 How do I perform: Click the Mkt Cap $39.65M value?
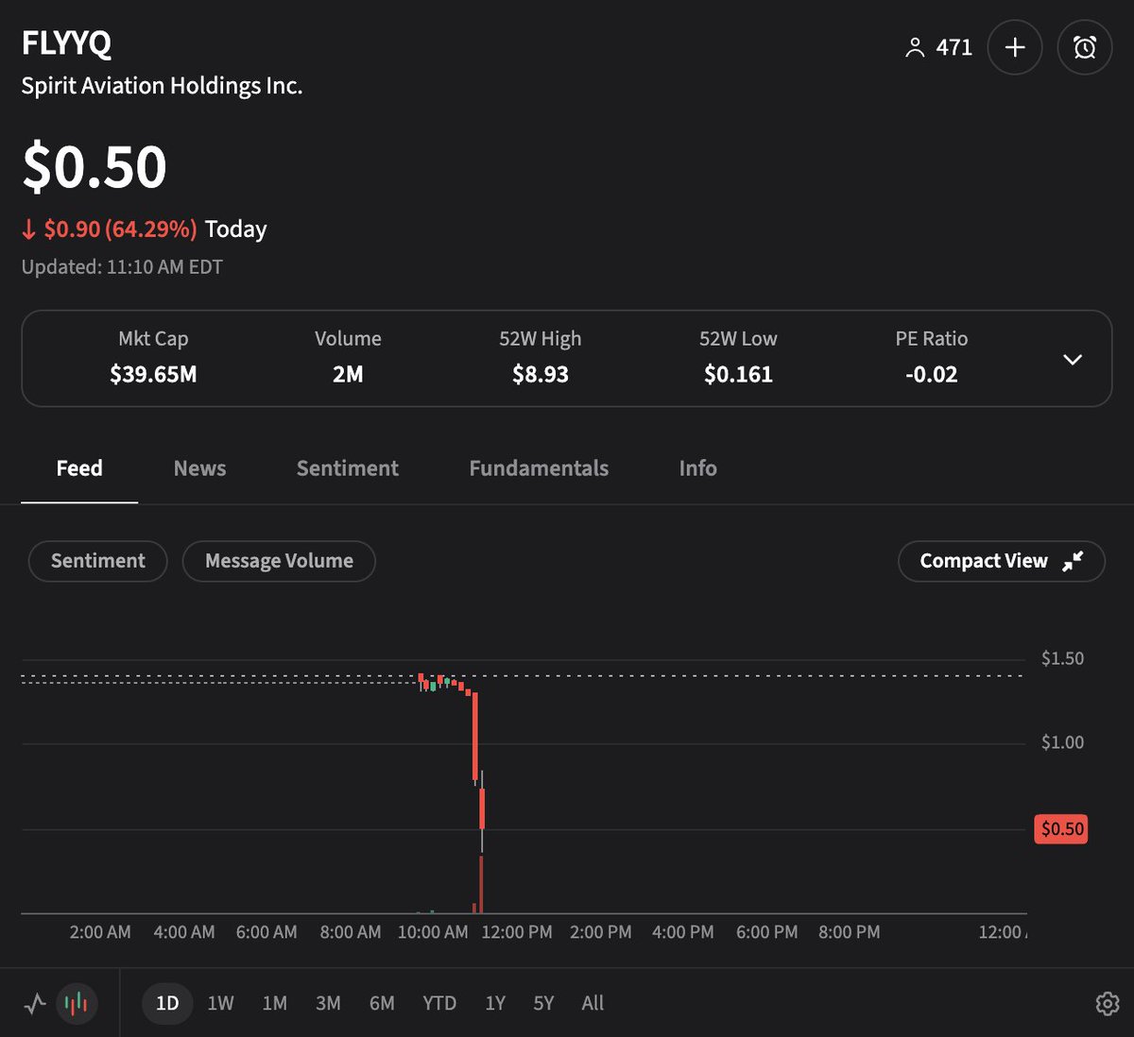pos(153,375)
